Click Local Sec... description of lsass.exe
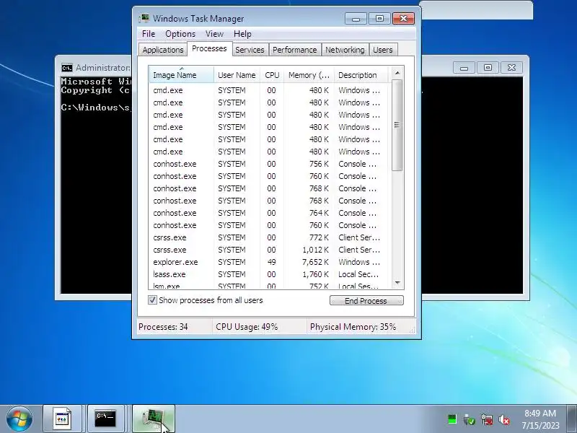 tap(358, 274)
